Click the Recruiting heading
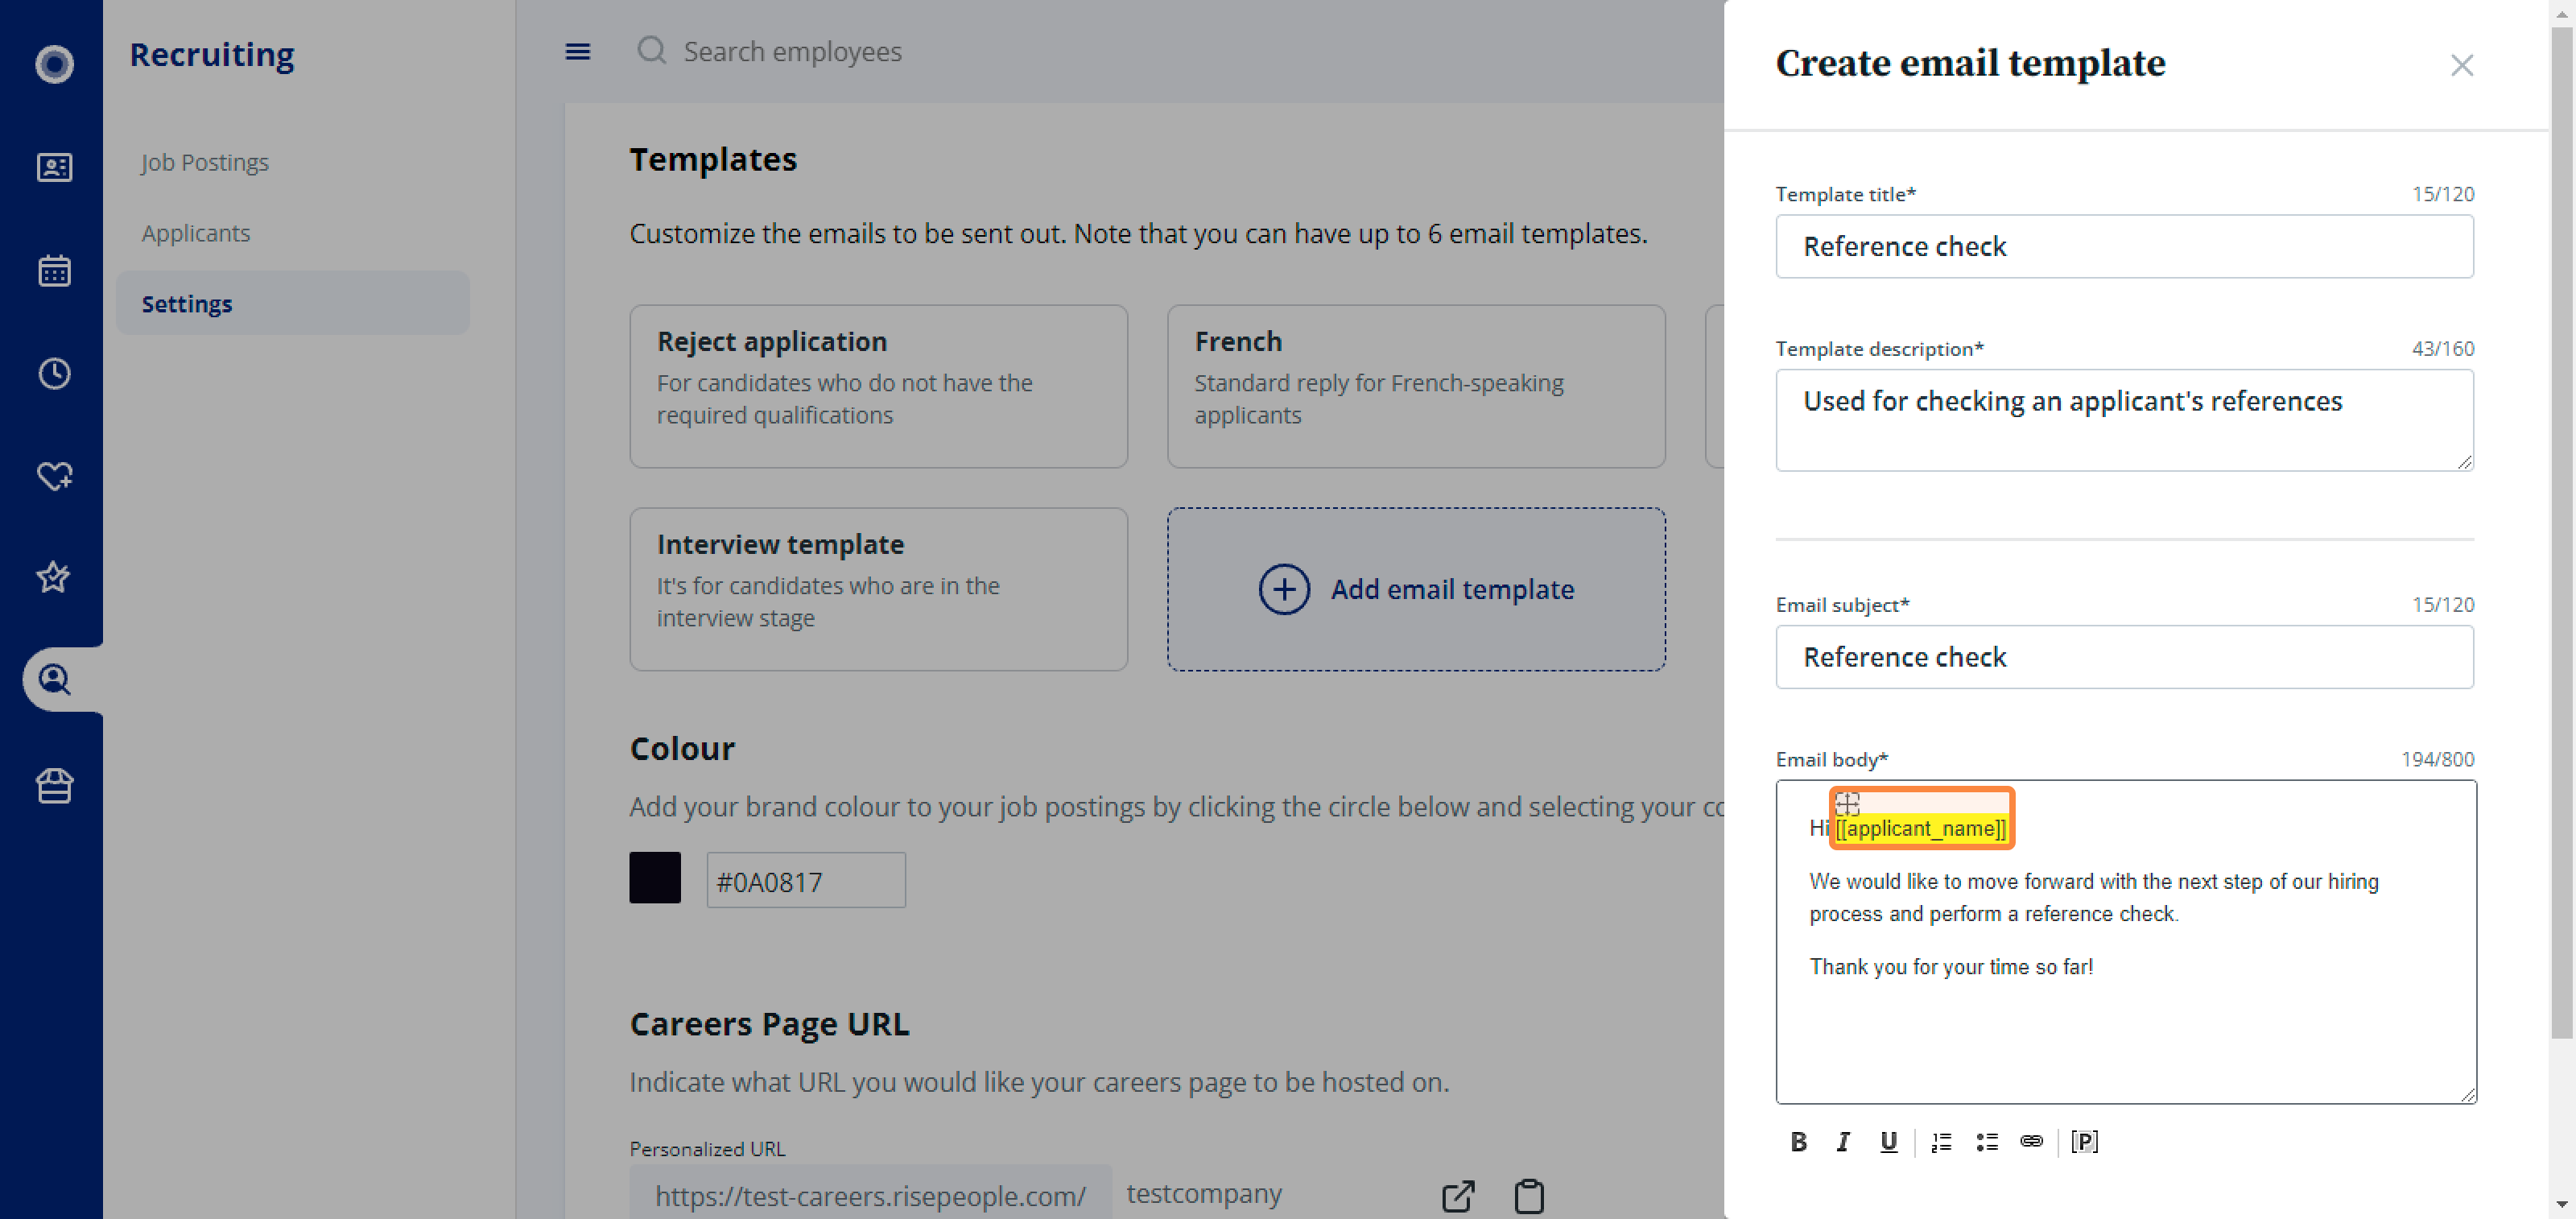The width and height of the screenshot is (2576, 1219). [212, 54]
